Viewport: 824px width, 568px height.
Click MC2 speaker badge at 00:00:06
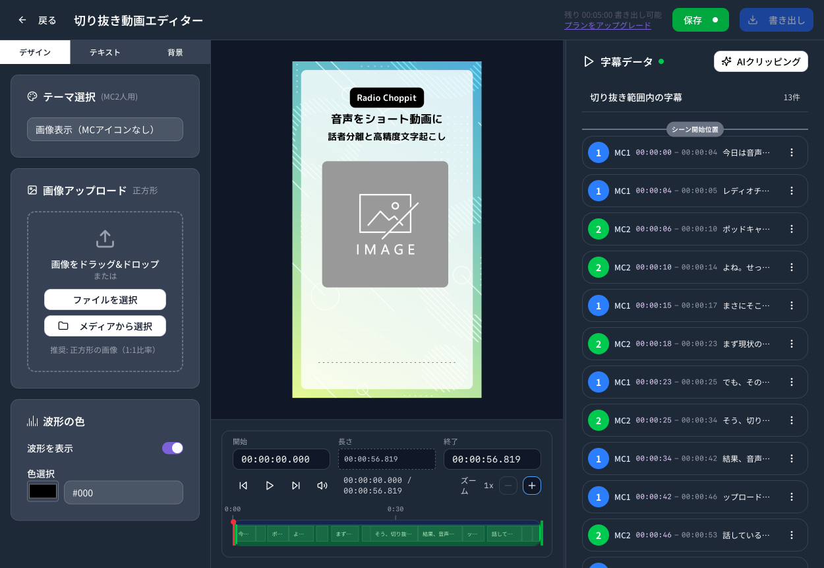(x=599, y=229)
